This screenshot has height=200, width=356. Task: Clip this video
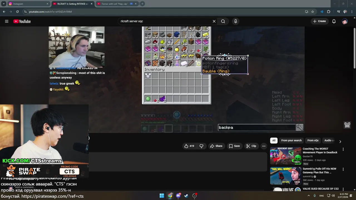point(251,146)
